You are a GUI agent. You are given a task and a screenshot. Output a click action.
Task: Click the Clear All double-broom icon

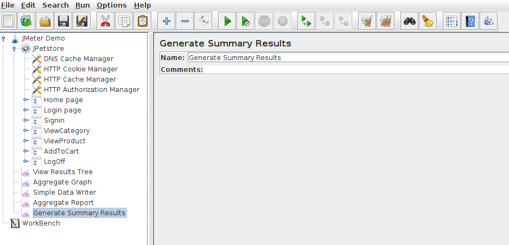[x=386, y=21]
